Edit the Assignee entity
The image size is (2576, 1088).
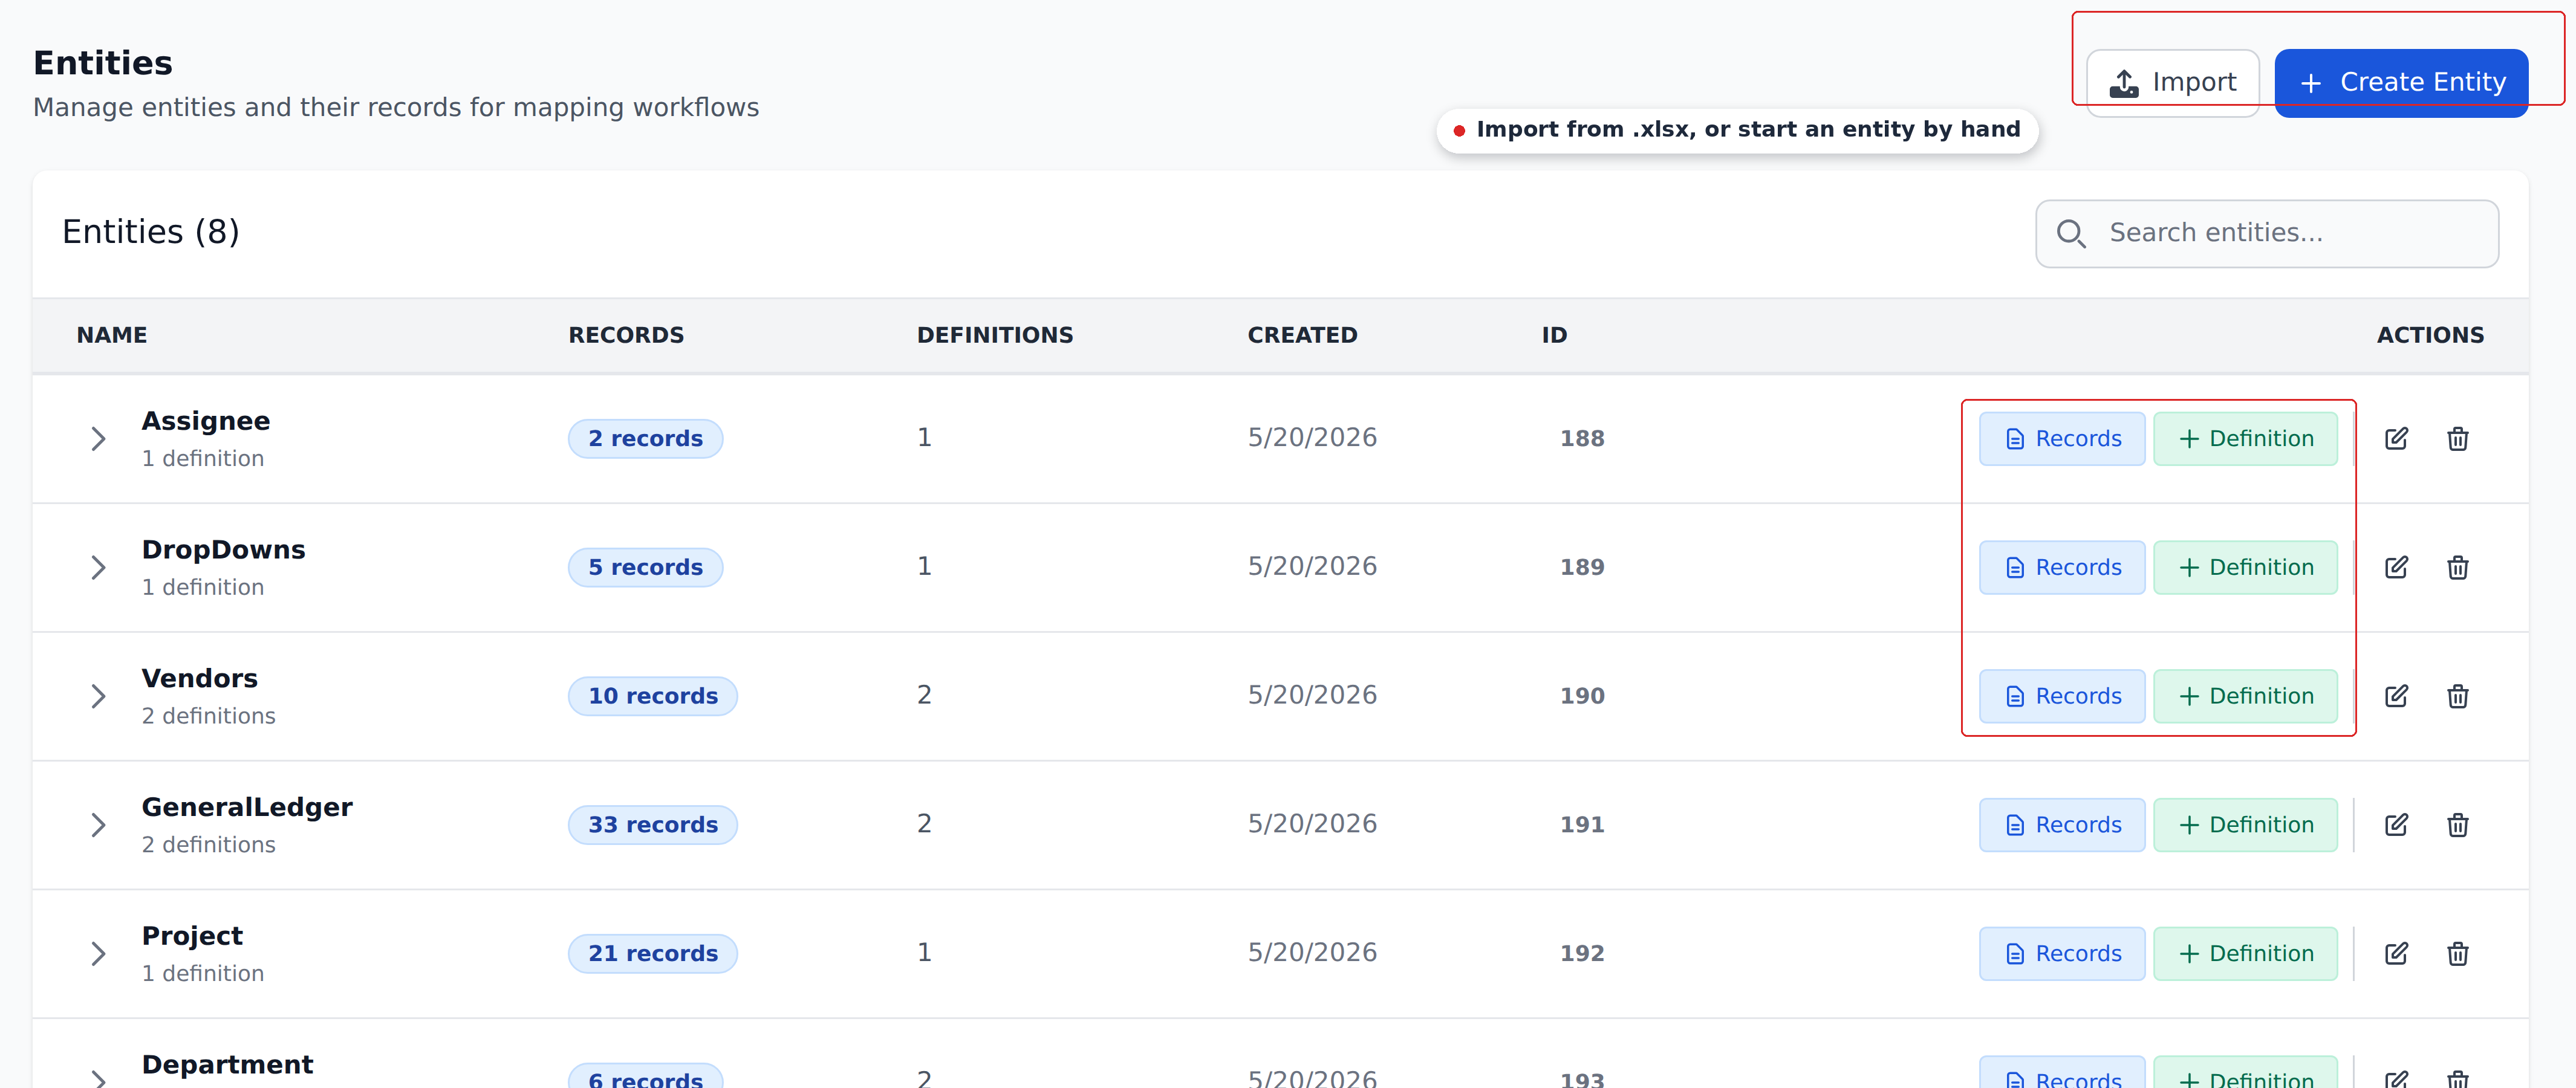[2396, 438]
